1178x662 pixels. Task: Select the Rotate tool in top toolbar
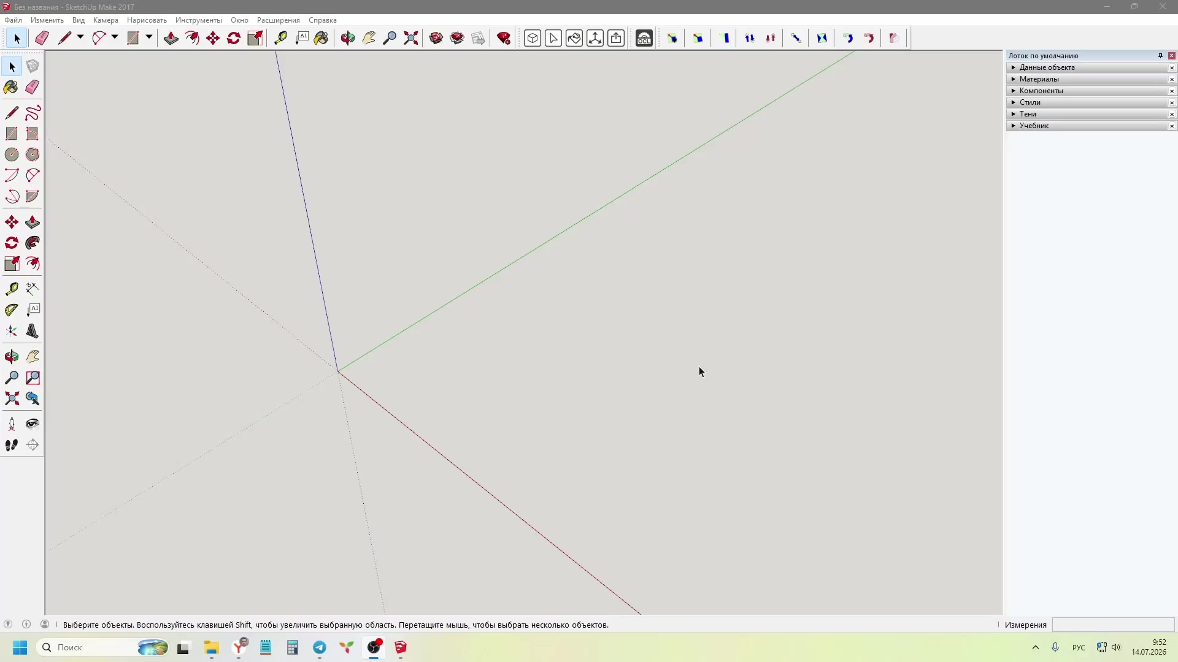pos(234,39)
